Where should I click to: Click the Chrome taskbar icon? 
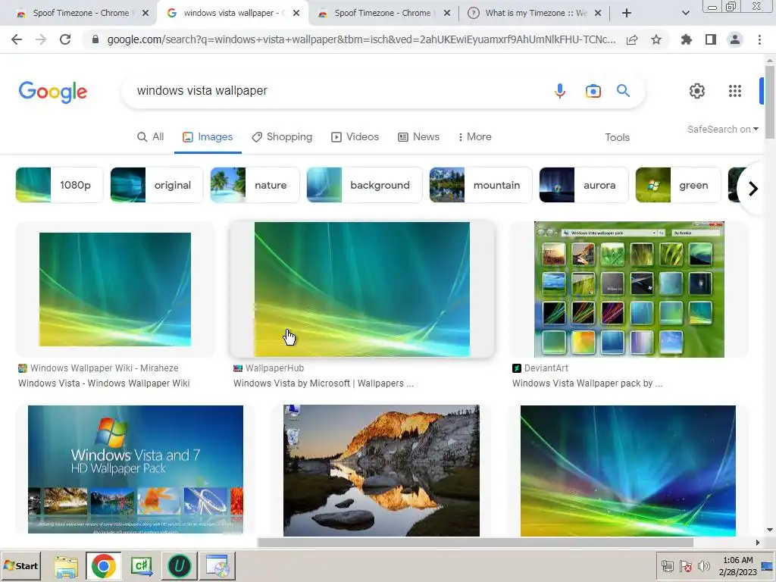coord(103,565)
